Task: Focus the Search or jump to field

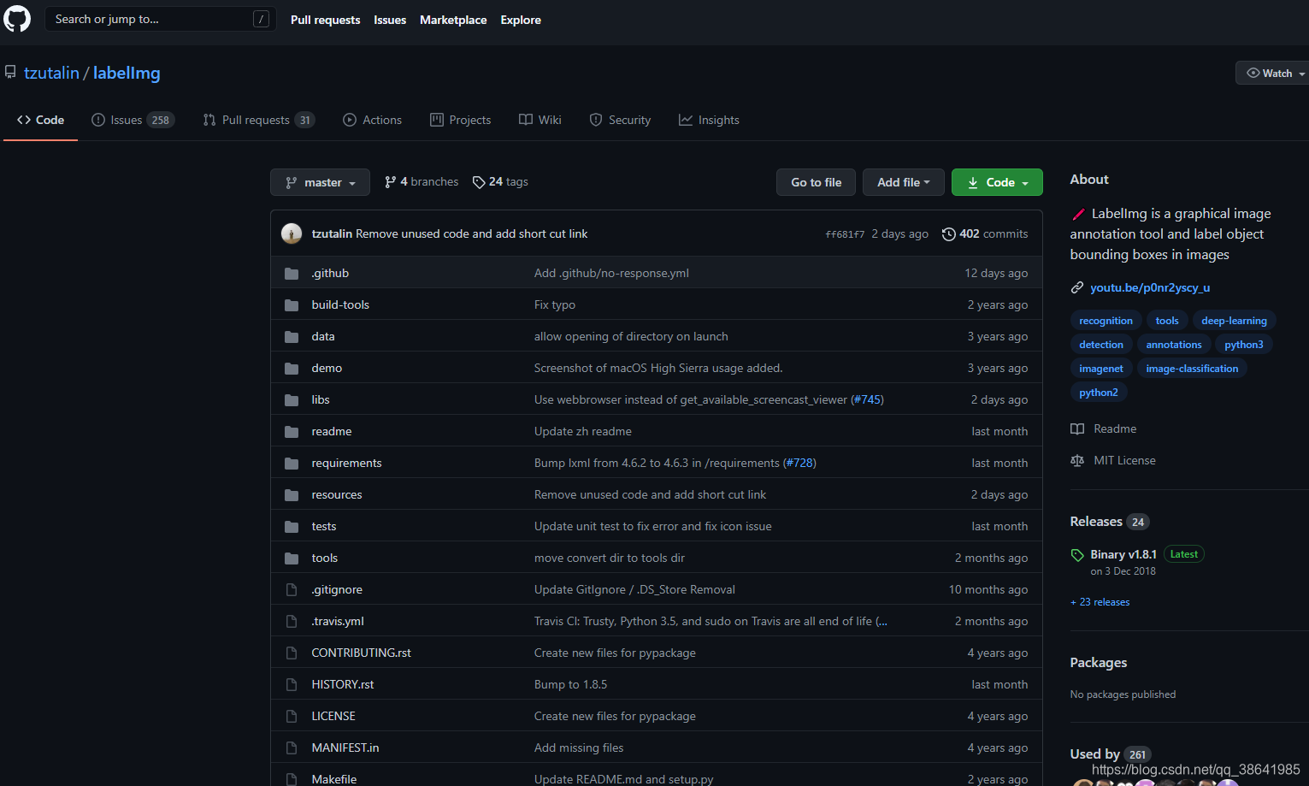Action: (160, 19)
